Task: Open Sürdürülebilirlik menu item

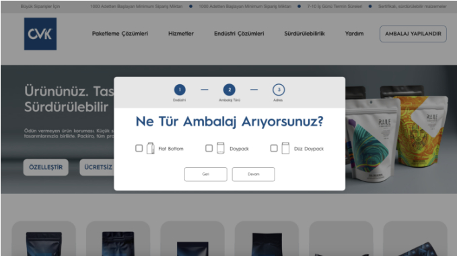Action: click(305, 34)
